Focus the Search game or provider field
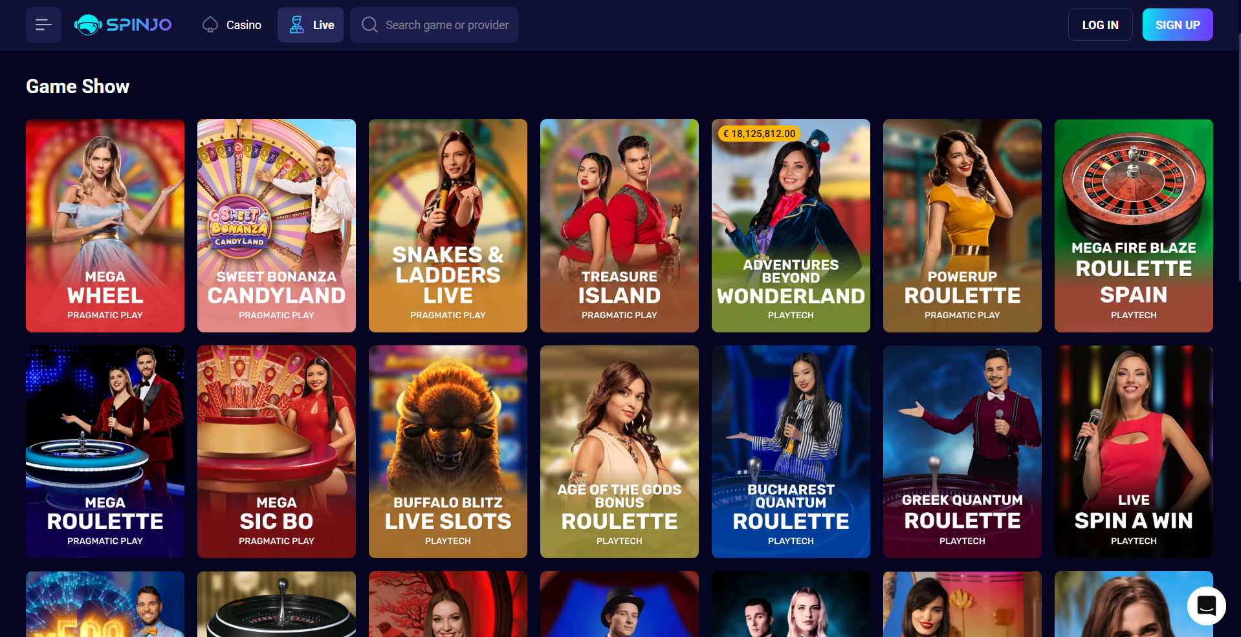 [x=434, y=25]
